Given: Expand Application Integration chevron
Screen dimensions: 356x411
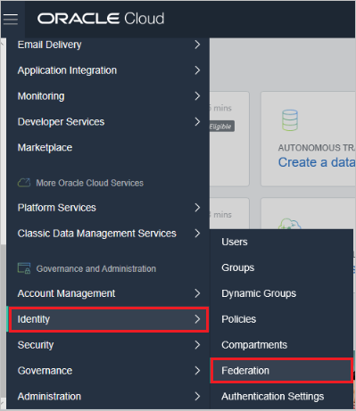Looking at the screenshot, I should coord(197,70).
